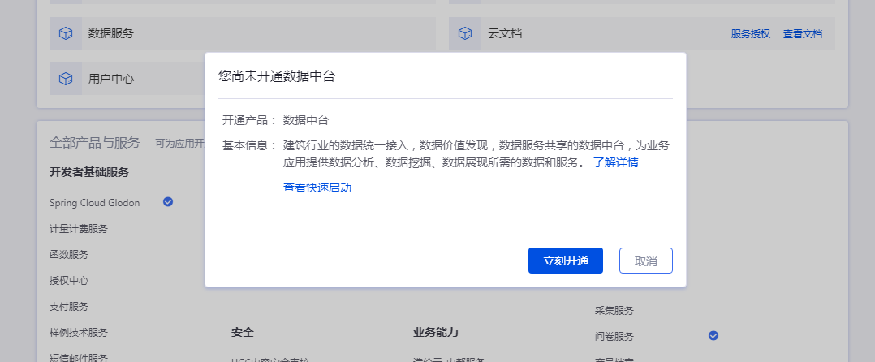
Task: Select 函数服务 from developer services
Action: [69, 255]
